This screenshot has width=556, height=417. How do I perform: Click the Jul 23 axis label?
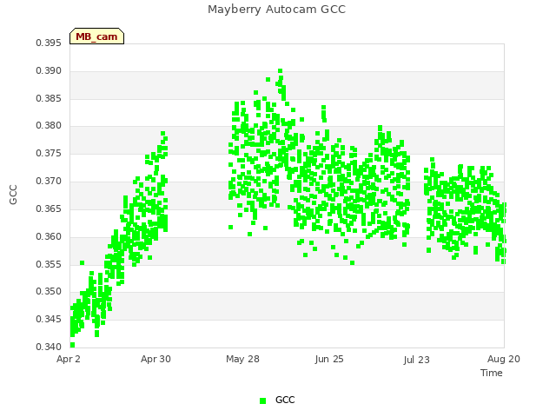416,360
